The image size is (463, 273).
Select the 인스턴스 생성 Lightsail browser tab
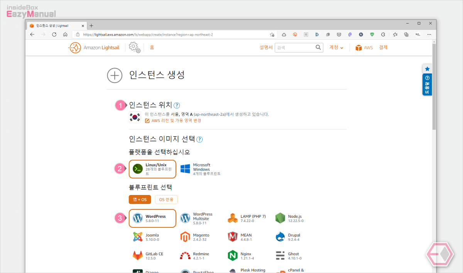pos(57,25)
